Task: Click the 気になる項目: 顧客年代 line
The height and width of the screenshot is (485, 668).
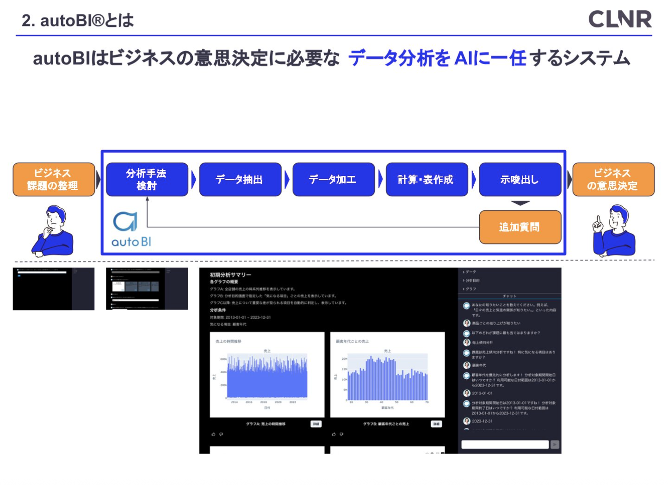Action: [x=228, y=324]
